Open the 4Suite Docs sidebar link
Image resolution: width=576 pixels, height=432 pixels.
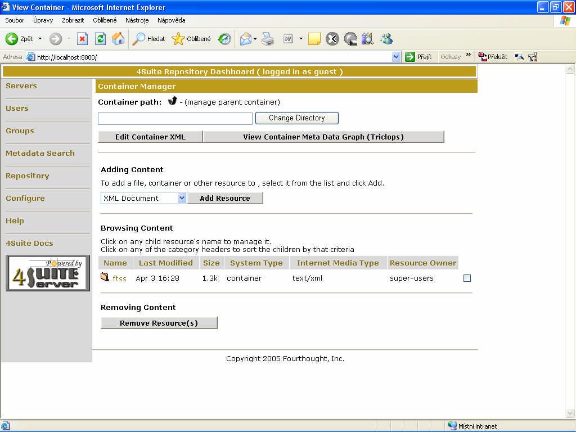pos(29,243)
